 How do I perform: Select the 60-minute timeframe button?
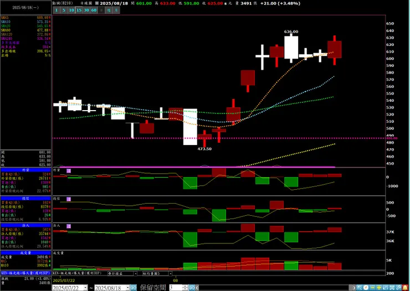(94, 10)
